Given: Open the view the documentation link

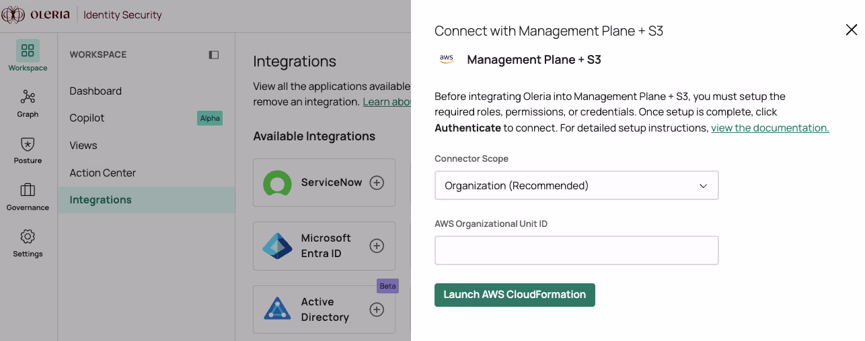Looking at the screenshot, I should click(x=769, y=128).
